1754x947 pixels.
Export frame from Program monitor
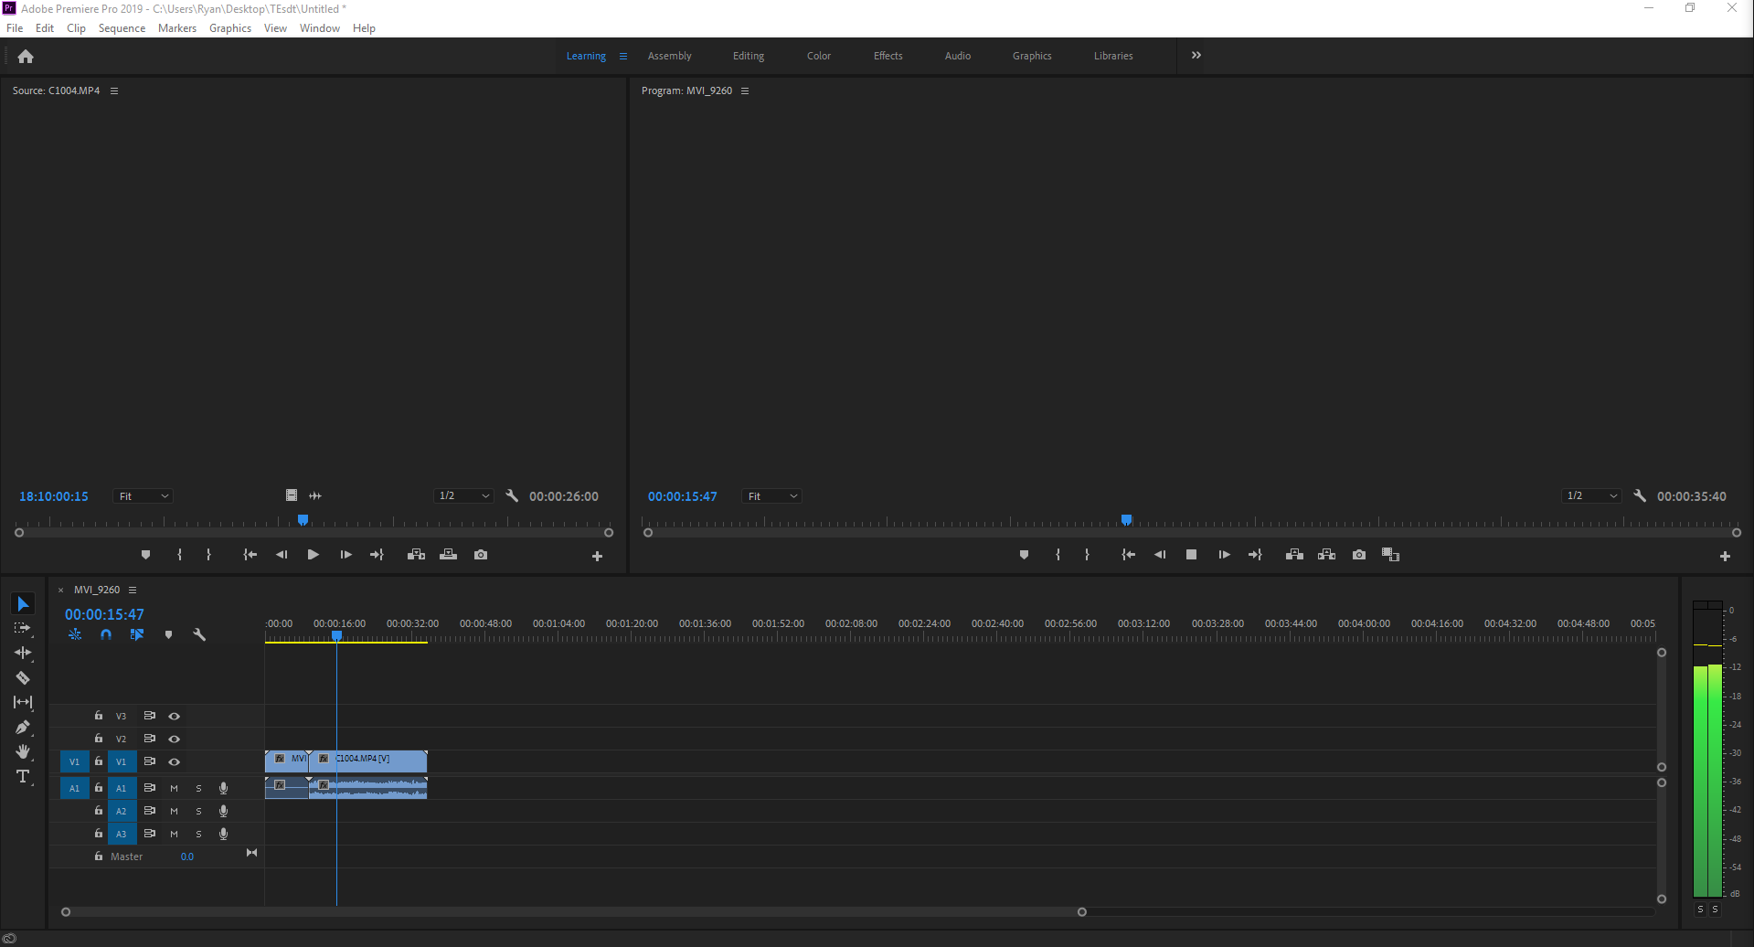[x=1359, y=555]
